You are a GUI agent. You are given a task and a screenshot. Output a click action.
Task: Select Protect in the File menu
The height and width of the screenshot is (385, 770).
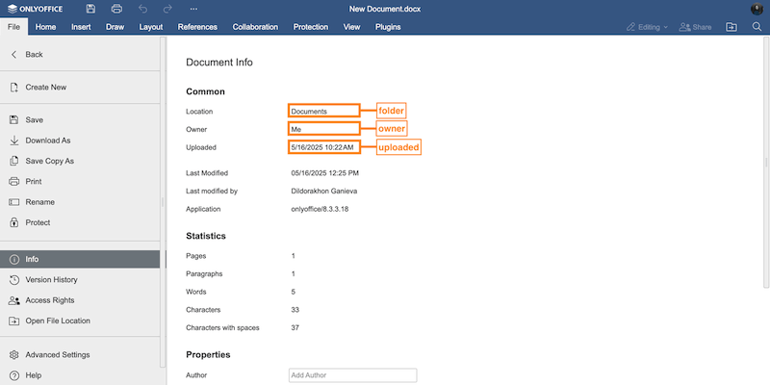click(39, 222)
